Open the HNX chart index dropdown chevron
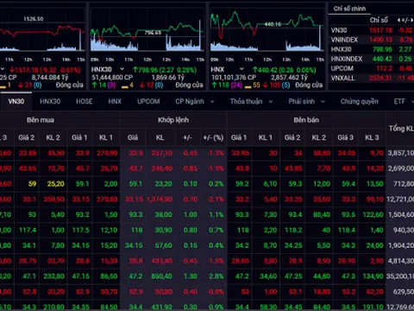Screen dimensions: 414x311 pos(241,69)
